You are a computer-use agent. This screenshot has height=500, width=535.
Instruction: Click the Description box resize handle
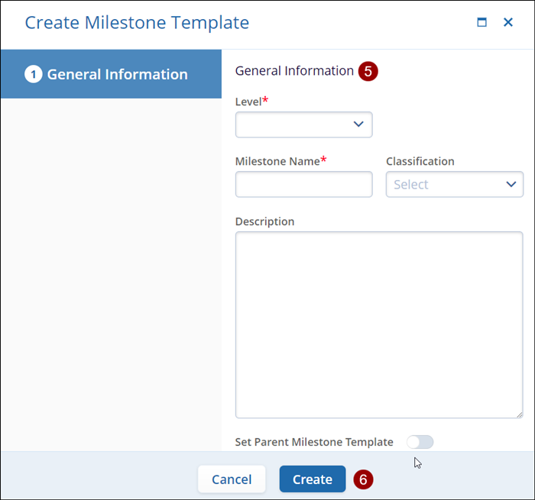pos(519,414)
